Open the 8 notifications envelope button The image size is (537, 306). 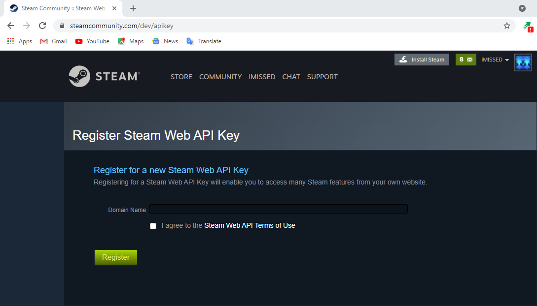(466, 60)
